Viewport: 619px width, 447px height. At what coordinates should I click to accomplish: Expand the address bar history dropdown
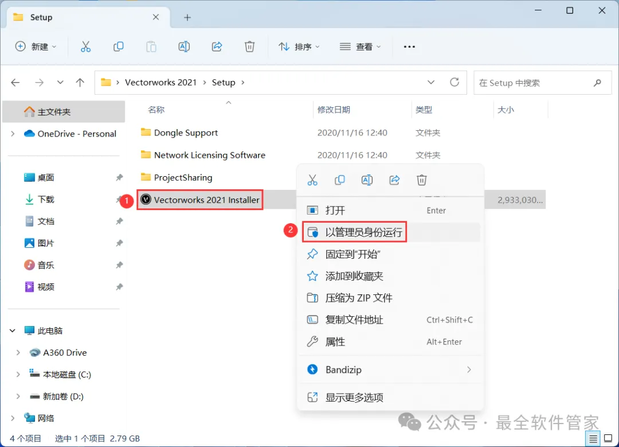(431, 82)
